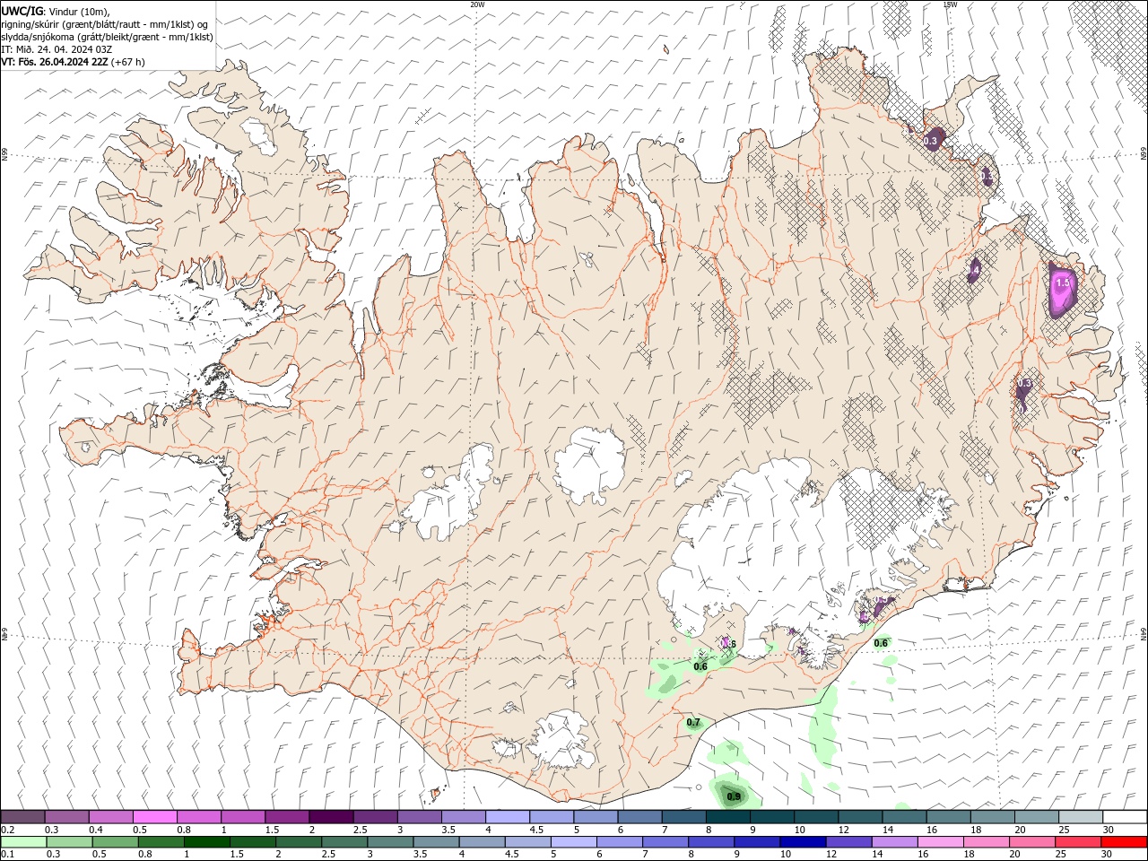
Task: Pick the navy blue rain swatch at 10
Action: click(x=803, y=842)
